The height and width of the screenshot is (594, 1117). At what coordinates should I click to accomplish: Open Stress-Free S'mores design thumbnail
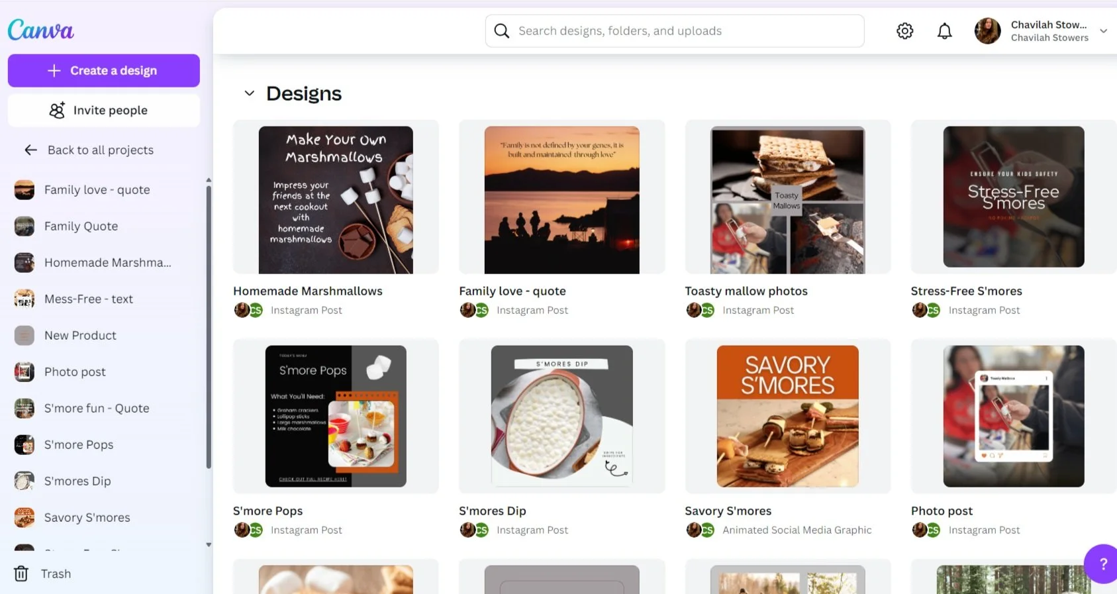[x=1014, y=197]
